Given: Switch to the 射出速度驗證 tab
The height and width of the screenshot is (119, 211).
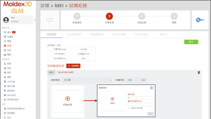Looking at the screenshot, I should coord(74,34).
